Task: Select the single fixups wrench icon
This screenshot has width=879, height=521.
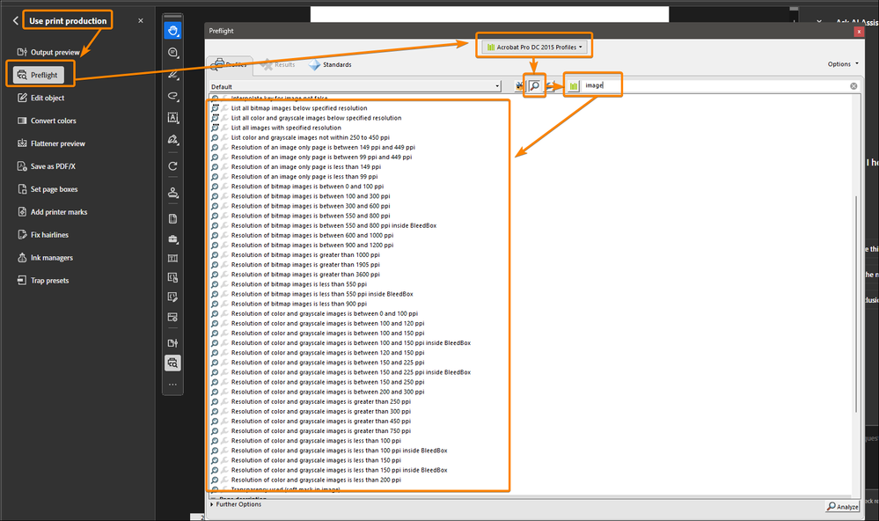Action: pyautogui.click(x=551, y=85)
